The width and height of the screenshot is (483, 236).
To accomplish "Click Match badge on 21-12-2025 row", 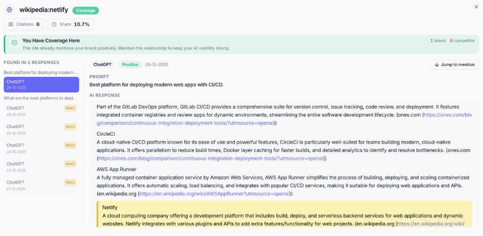I will (70, 182).
